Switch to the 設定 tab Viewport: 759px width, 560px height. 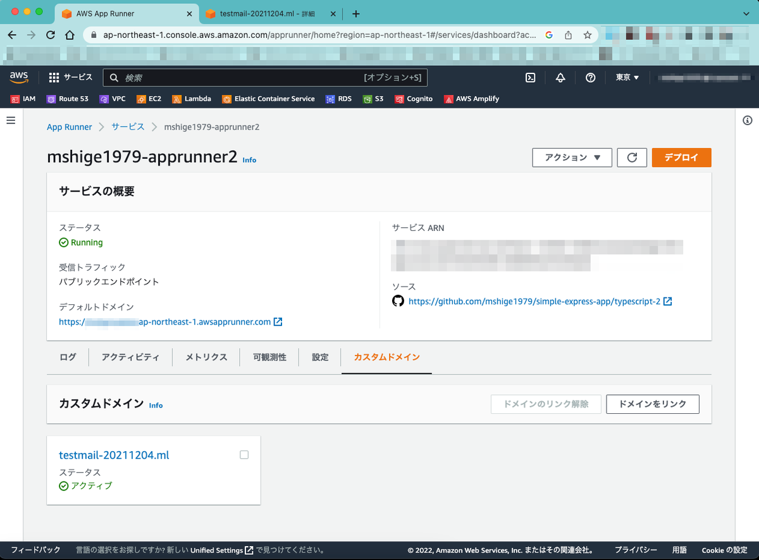click(x=320, y=357)
